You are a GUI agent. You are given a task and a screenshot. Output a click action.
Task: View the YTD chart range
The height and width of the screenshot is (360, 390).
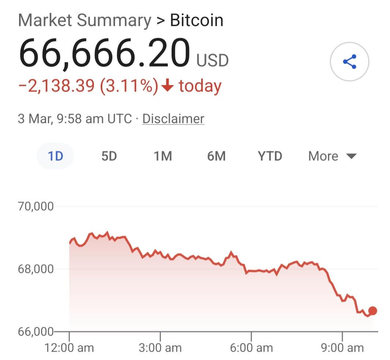[x=270, y=156]
